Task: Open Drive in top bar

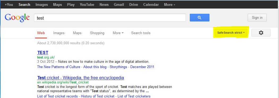Action: coord(134,5)
